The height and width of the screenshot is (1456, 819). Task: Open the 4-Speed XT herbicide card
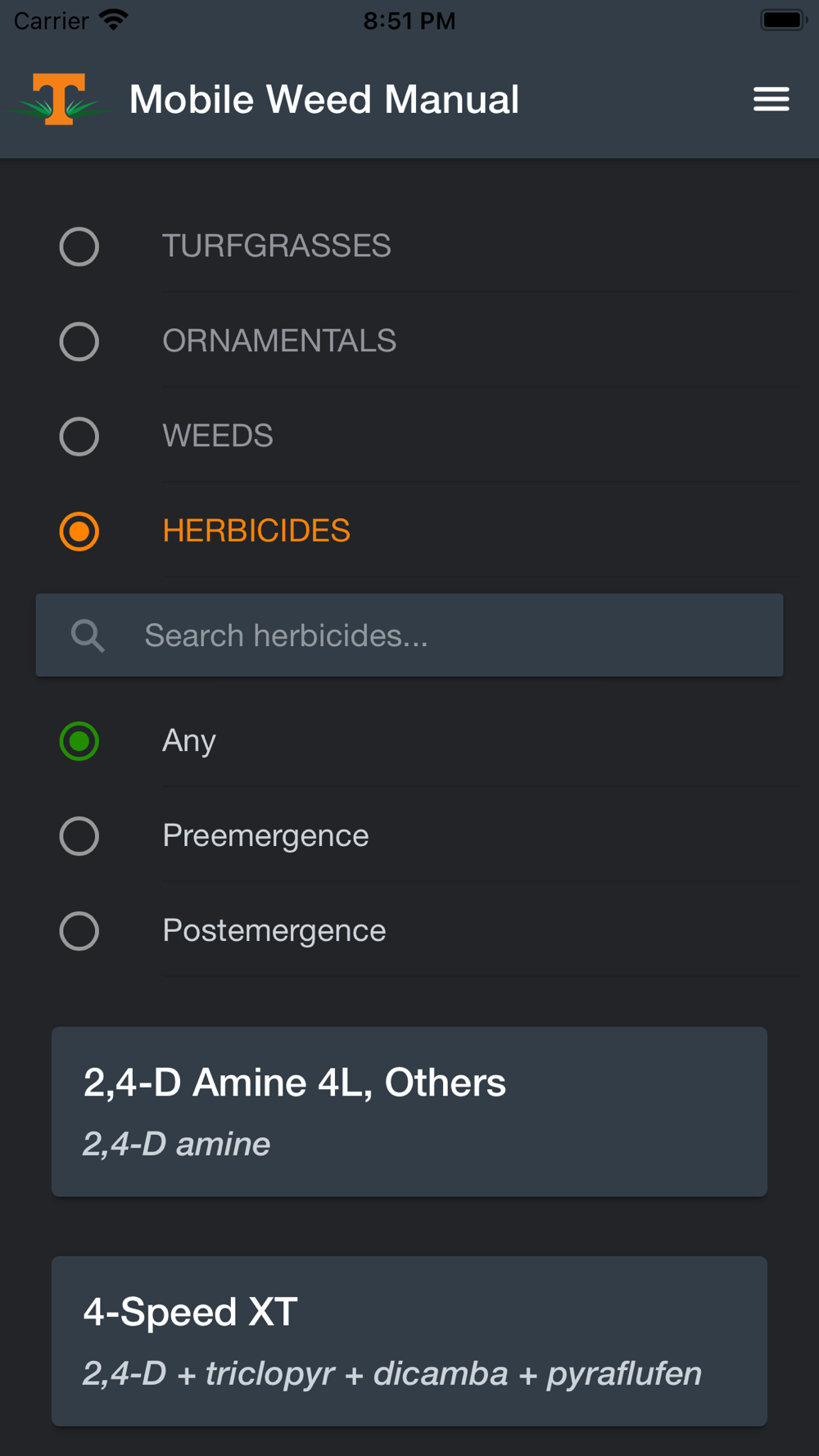coord(409,1341)
